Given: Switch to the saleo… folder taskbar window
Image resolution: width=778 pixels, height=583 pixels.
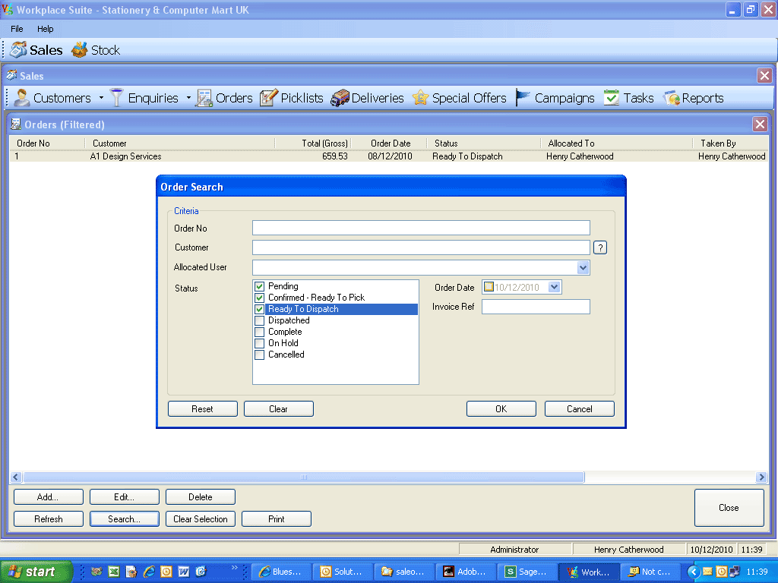Looking at the screenshot, I should pos(404,572).
